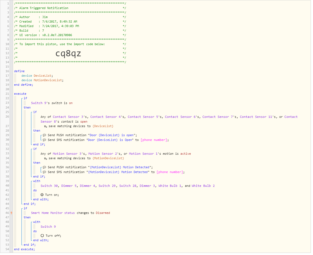This screenshot has height=255, width=313.
Task: Click the speech bubble icon before the Door PUSH notification
Action: [x=44, y=135]
